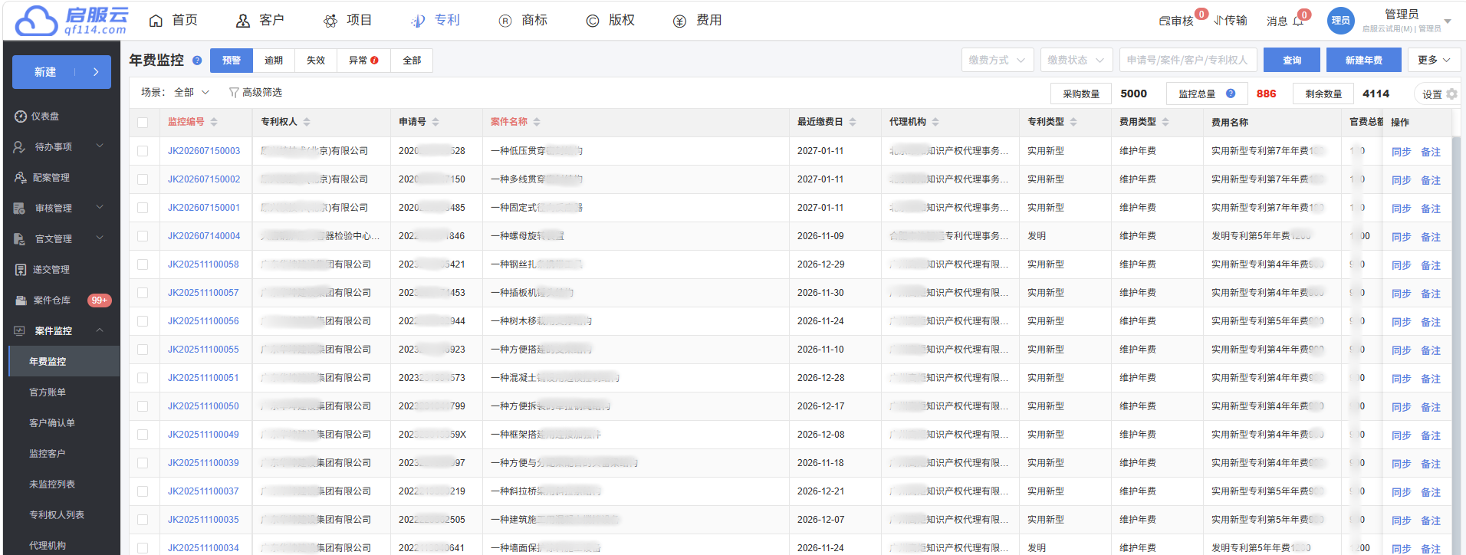
Task: Focus the 申请号/案件/客户/专利权人 search field
Action: click(x=1188, y=60)
